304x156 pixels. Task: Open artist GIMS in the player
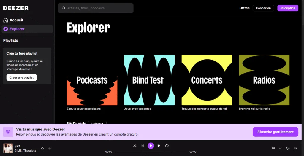pyautogui.click(x=18, y=151)
